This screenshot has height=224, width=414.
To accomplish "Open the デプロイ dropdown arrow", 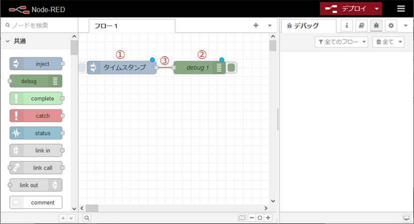I will tap(377, 8).
